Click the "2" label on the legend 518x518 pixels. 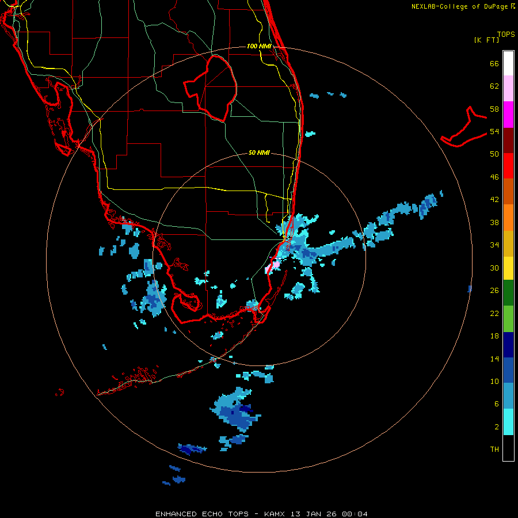click(496, 427)
